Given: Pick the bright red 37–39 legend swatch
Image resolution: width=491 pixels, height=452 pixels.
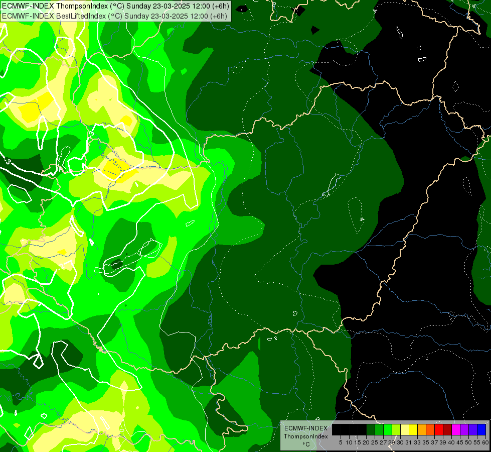Looking at the screenshot, I should (439, 429).
